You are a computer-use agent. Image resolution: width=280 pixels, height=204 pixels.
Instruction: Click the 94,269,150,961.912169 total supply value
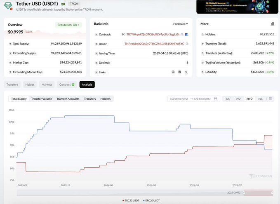(66, 44)
